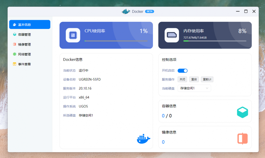This screenshot has width=265, height=158.
Task: Click the operating system value UGOS
Action: [83, 106]
